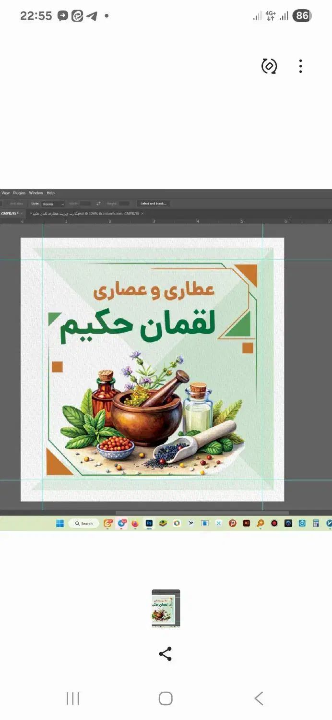Open the Help menu
This screenshot has width=332, height=720.
[50, 193]
